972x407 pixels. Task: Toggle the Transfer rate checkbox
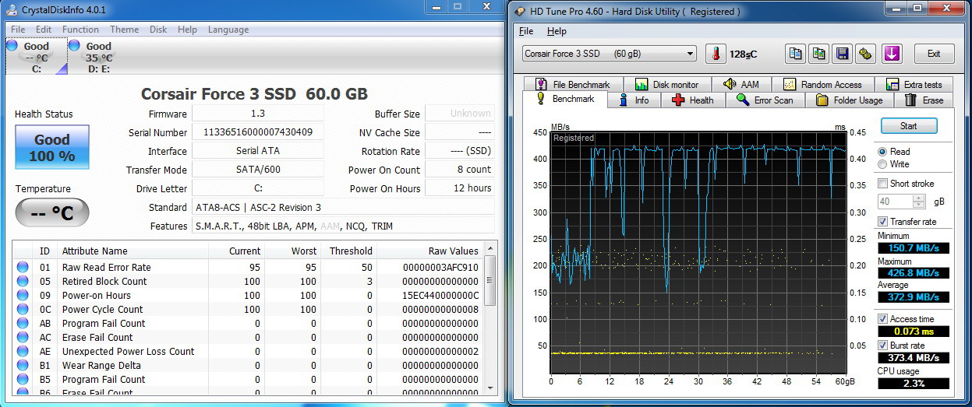(x=882, y=222)
